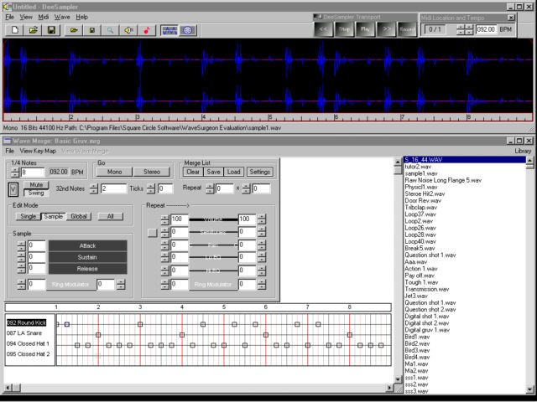Open the Wave menu

pos(62,17)
